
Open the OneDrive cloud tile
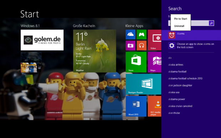130,34
